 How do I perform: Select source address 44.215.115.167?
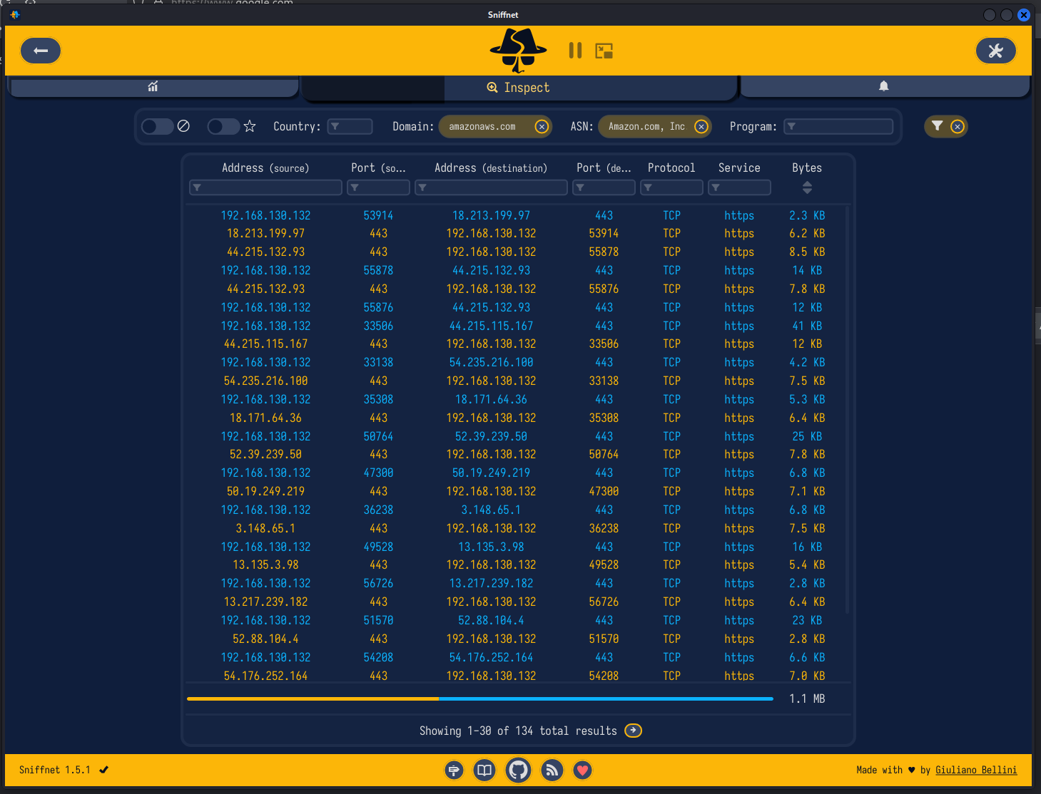pyautogui.click(x=265, y=344)
